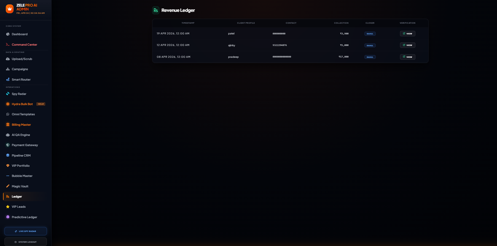Image resolution: width=497 pixels, height=246 pixels.
Task: Click the Command Center terminal icon
Action: point(8,44)
